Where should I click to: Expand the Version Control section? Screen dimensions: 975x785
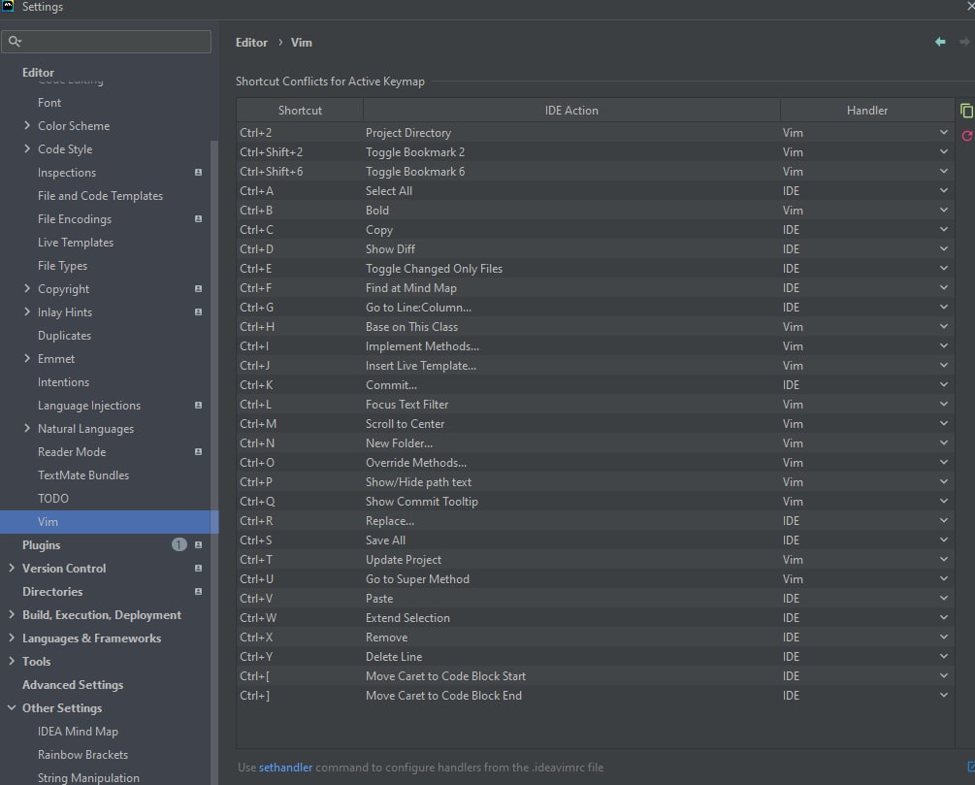pyautogui.click(x=12, y=569)
